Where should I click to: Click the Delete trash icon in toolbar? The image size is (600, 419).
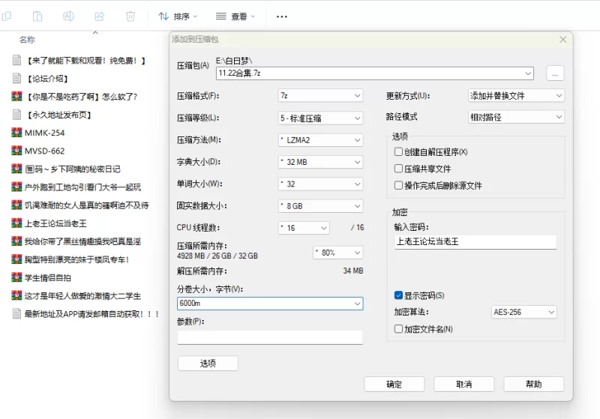[x=130, y=16]
